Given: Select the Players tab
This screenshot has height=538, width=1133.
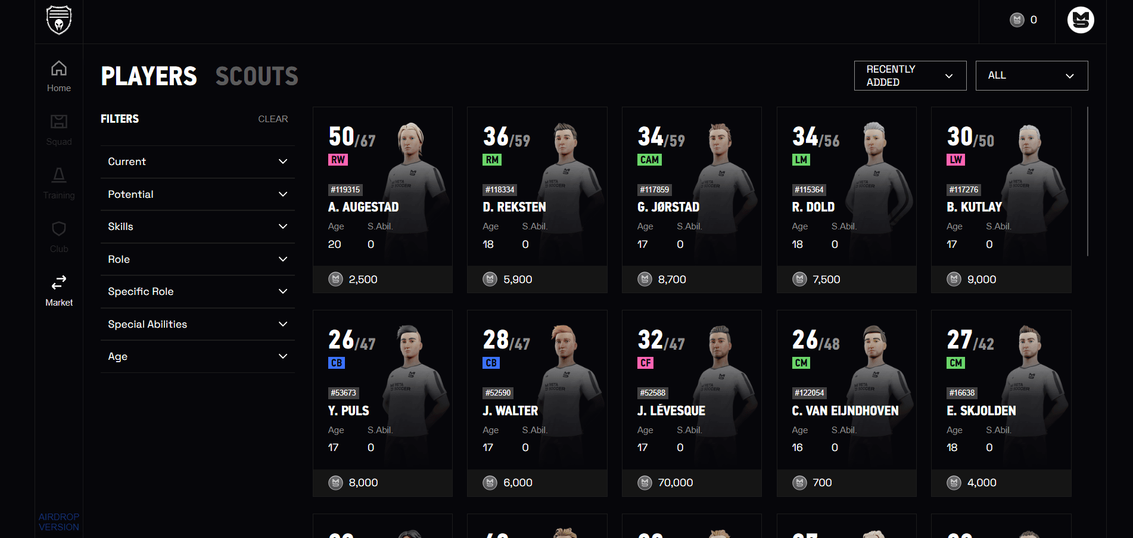Looking at the screenshot, I should [x=149, y=76].
